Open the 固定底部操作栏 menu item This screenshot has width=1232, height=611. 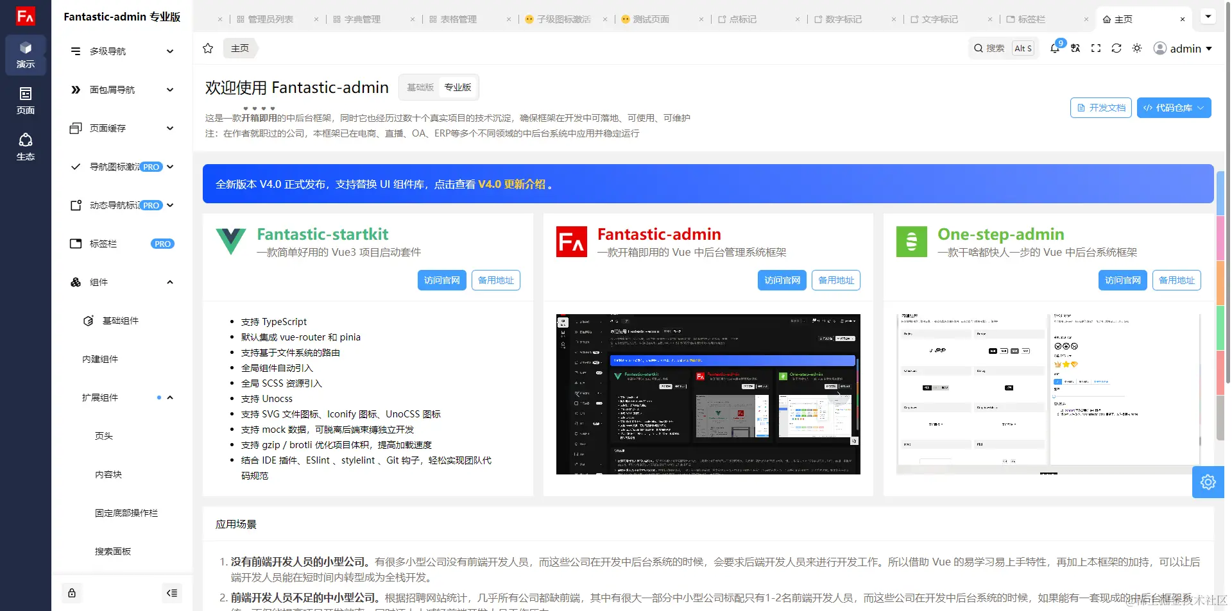click(122, 513)
